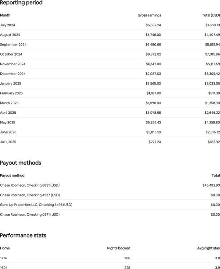Click the Jul 1, 2025 row
Image resolution: width=220 pixels, height=269 pixels.
(x=110, y=142)
